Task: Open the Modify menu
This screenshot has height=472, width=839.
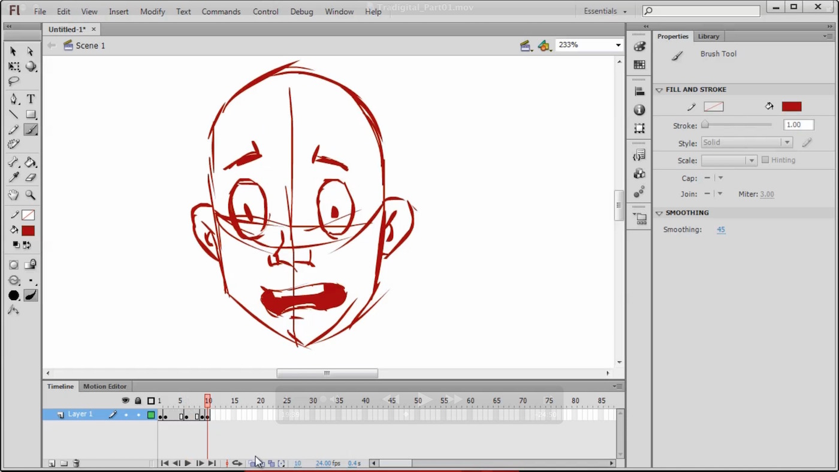Action: click(152, 11)
